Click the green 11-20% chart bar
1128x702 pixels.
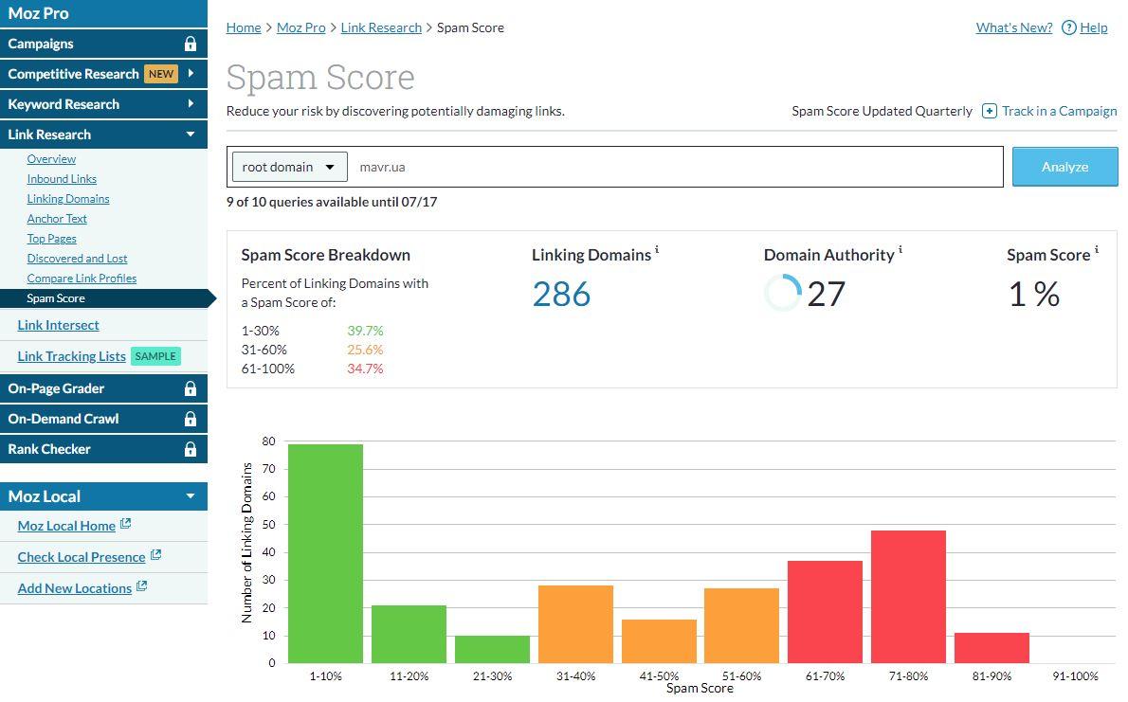tap(409, 635)
